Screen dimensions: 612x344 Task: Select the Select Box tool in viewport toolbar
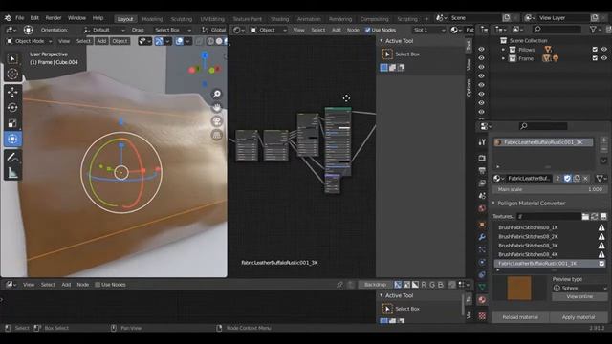click(12, 59)
